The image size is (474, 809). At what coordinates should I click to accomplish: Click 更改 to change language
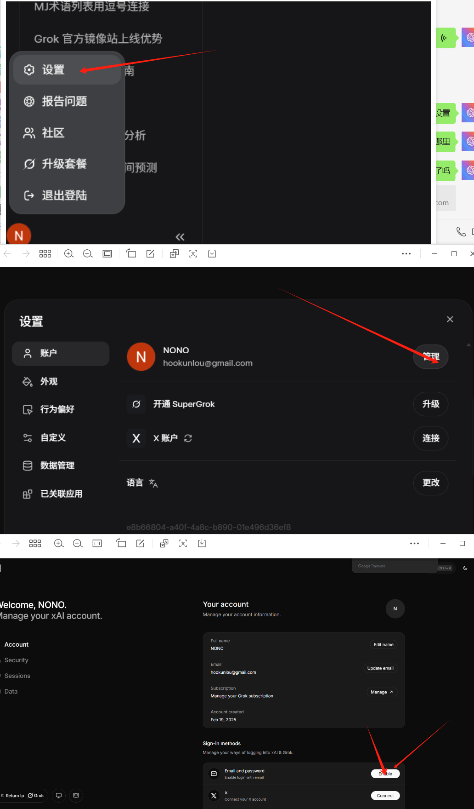(x=430, y=482)
